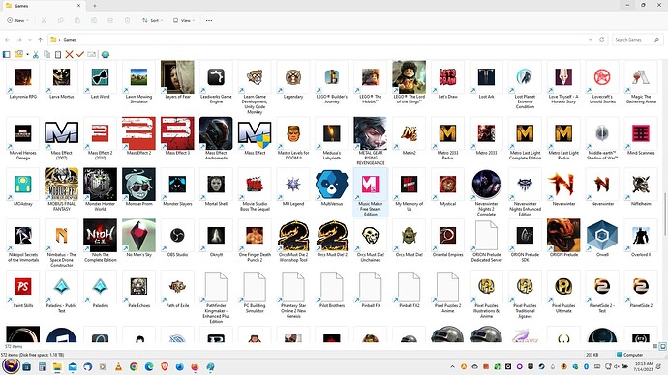The image size is (668, 375).
Task: Open the View dropdown
Action: (x=184, y=20)
